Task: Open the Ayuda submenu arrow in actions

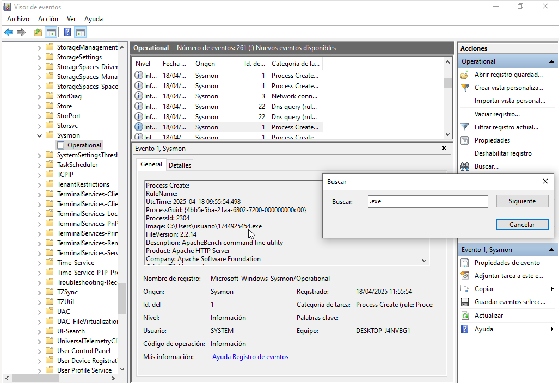Action: pyautogui.click(x=552, y=329)
